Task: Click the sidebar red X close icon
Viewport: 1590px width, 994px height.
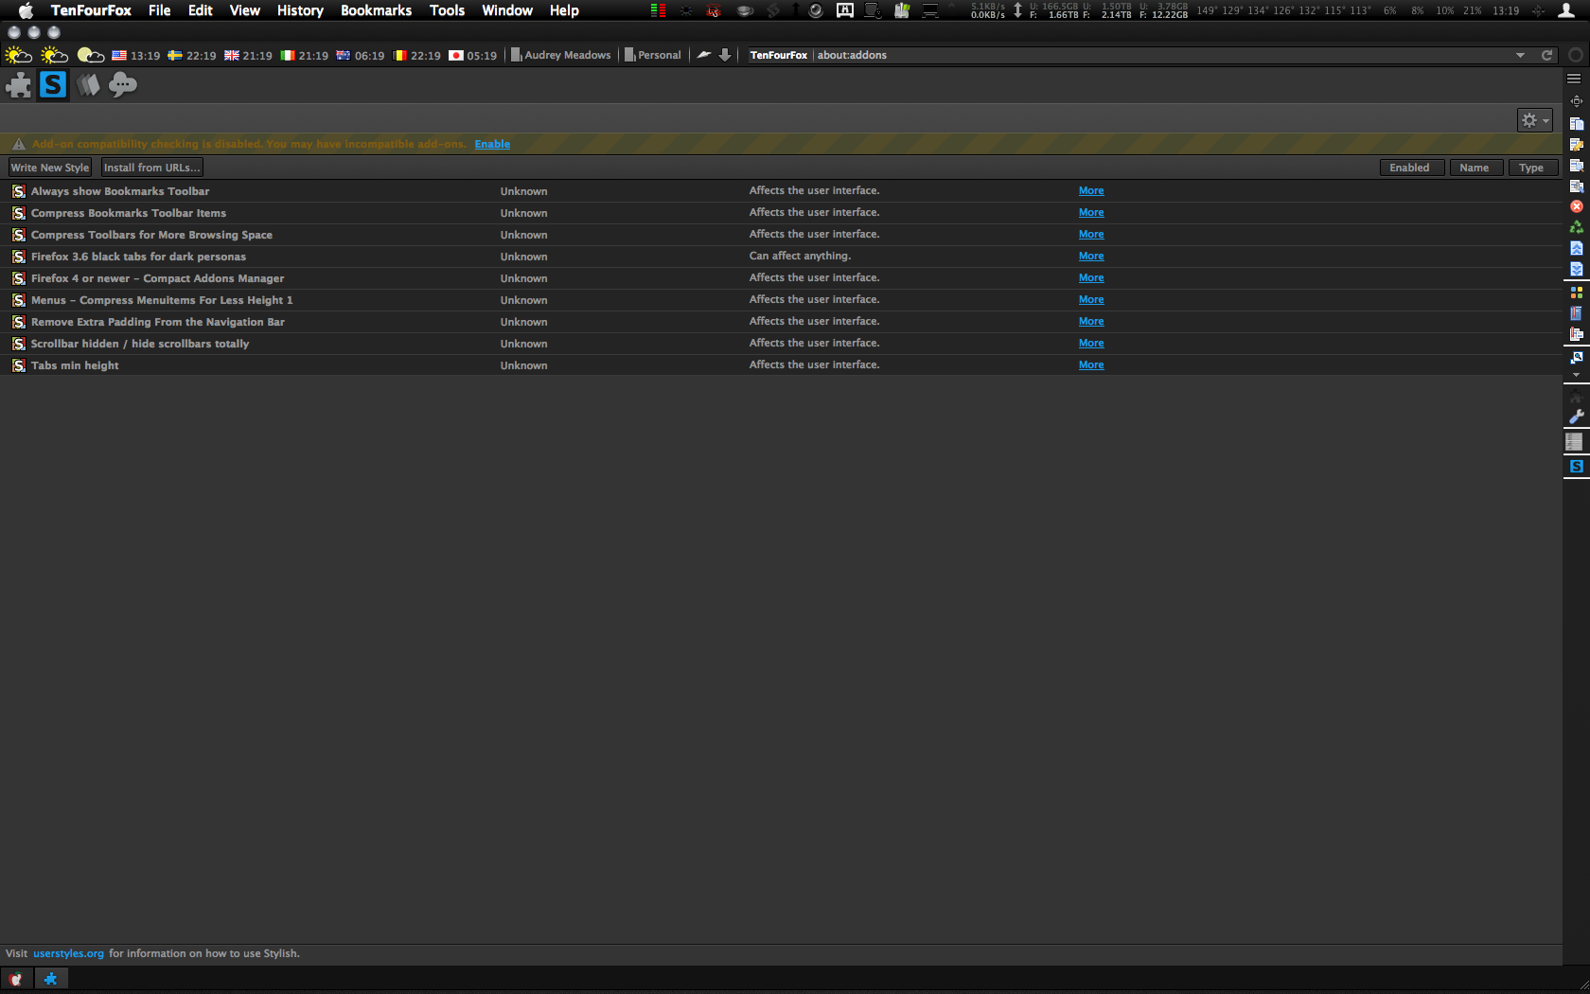Action: point(1577,206)
